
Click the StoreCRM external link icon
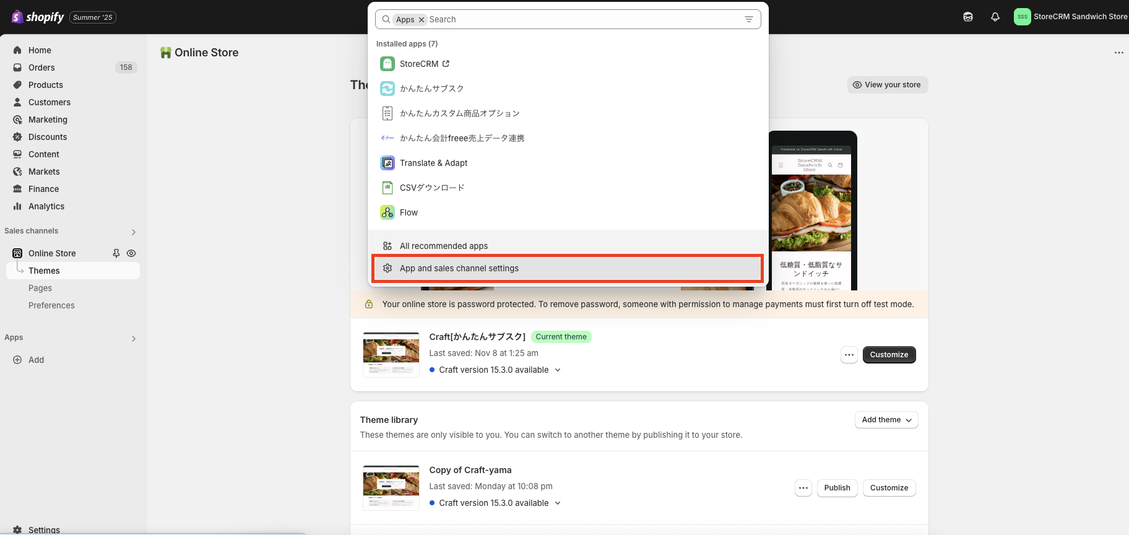tap(446, 64)
